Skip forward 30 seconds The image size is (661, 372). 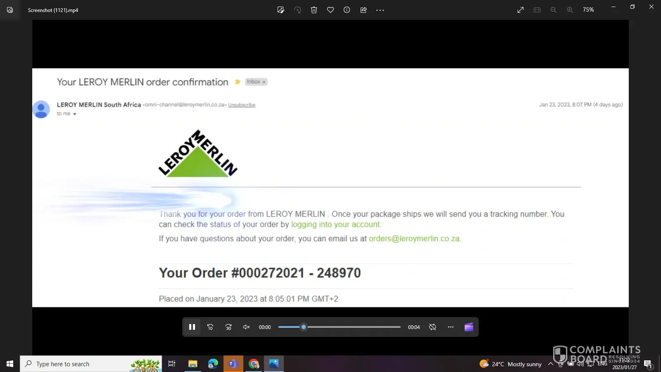pyautogui.click(x=228, y=327)
